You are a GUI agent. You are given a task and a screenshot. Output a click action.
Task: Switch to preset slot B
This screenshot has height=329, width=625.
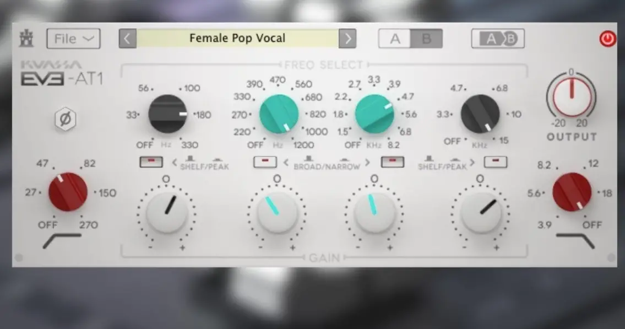(x=427, y=38)
